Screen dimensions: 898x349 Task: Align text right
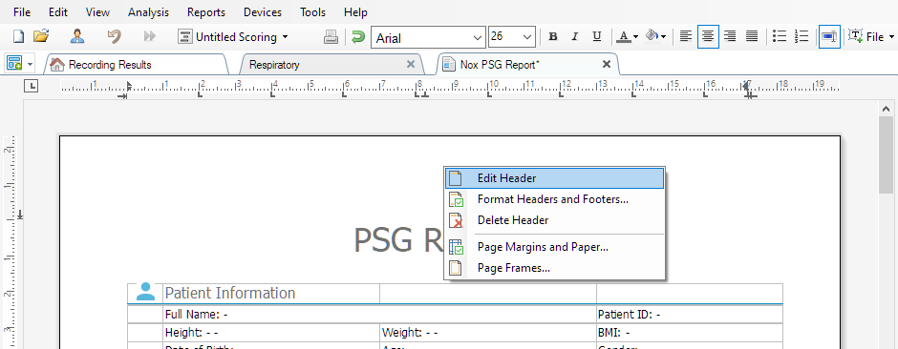click(730, 37)
